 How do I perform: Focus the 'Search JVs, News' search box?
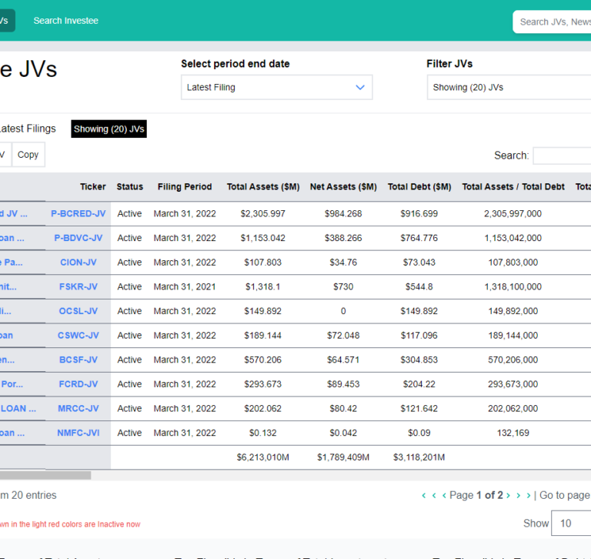552,22
